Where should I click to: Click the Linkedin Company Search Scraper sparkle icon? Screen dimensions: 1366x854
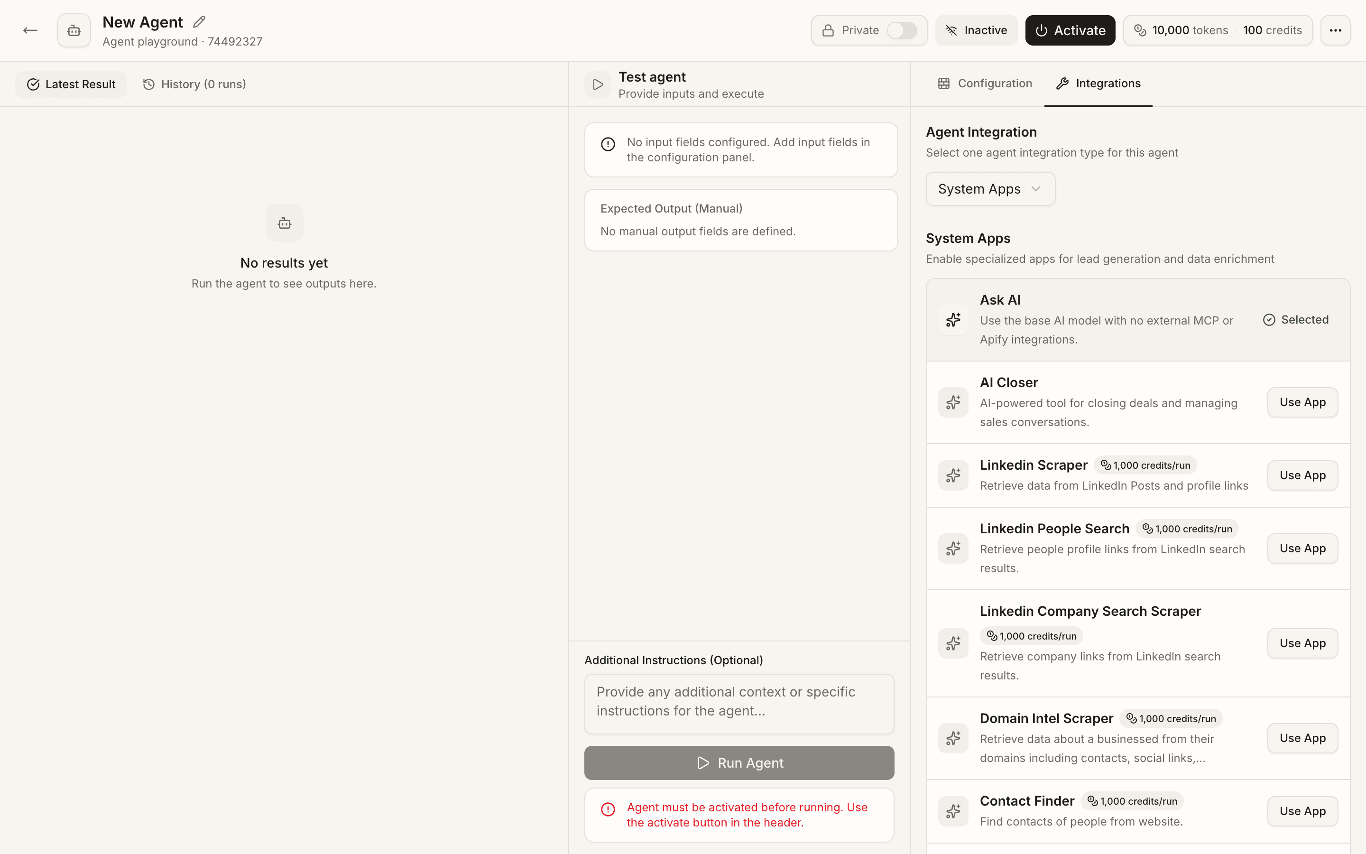[x=953, y=643]
